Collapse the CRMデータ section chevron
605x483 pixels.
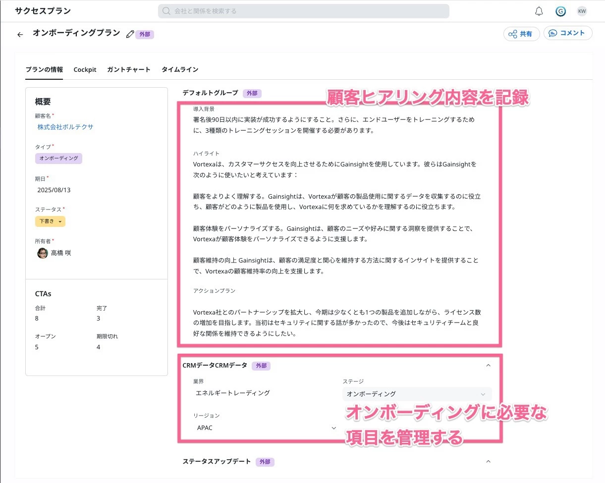[x=488, y=366]
